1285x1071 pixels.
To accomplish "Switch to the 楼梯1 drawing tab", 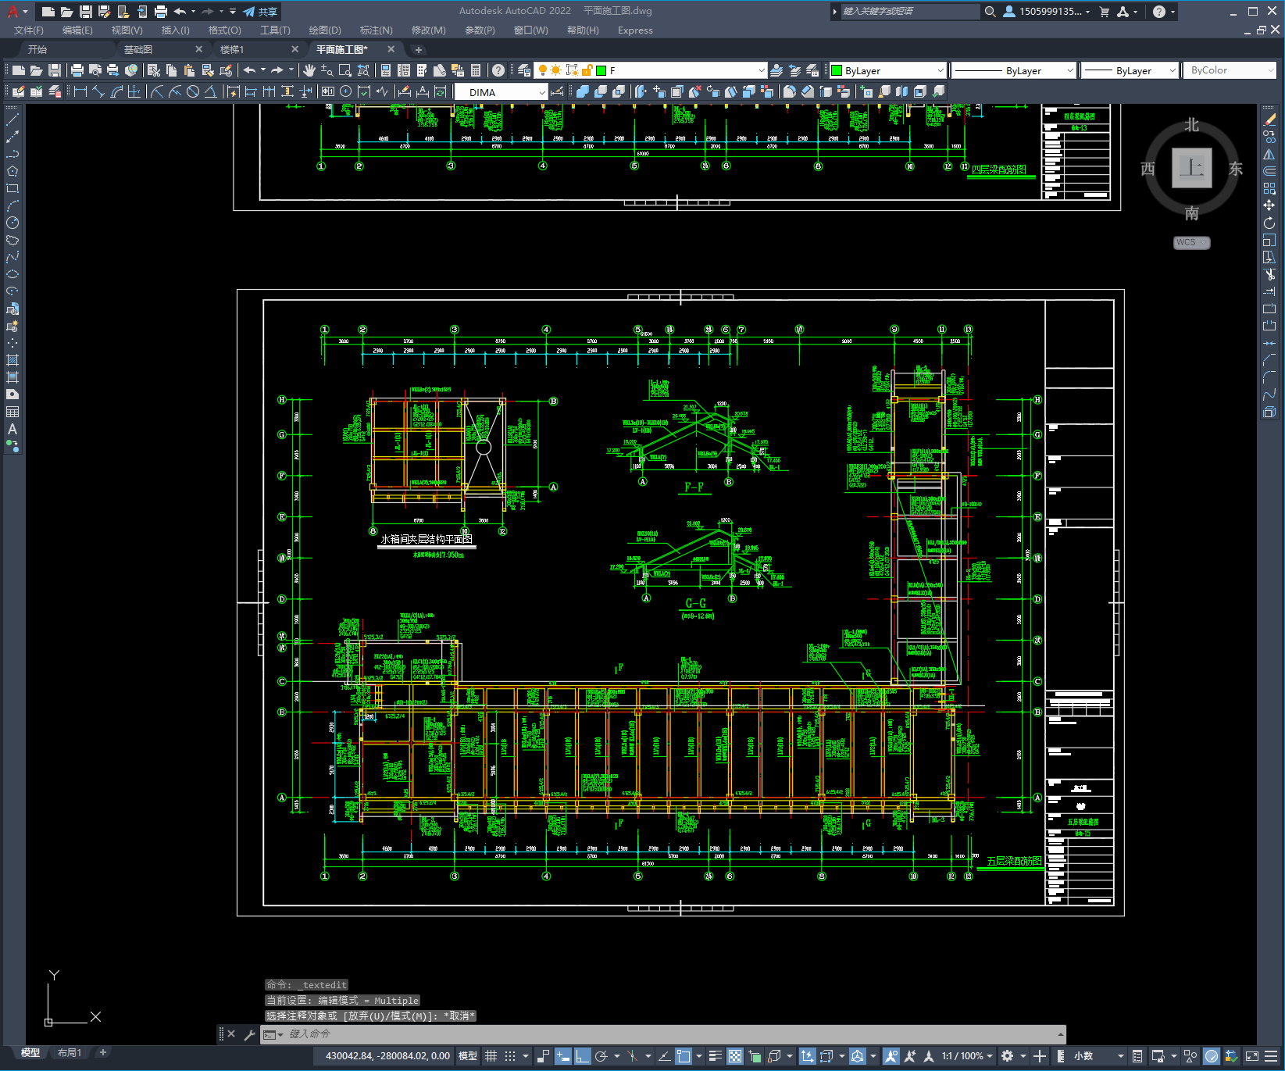I will pyautogui.click(x=232, y=49).
